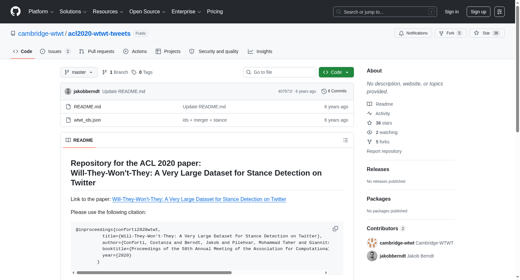Open commit hash 407971f

coord(285,91)
